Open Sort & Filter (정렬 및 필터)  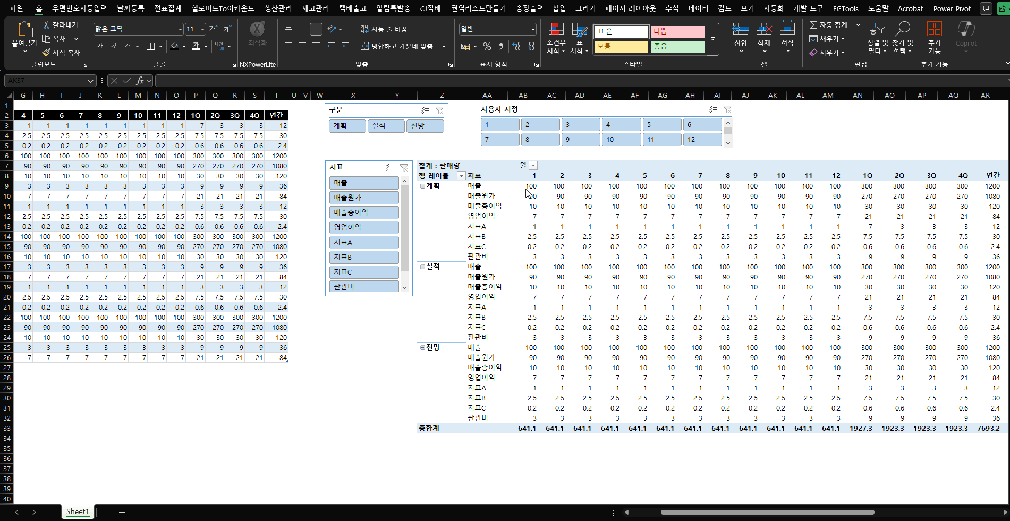[877, 30]
